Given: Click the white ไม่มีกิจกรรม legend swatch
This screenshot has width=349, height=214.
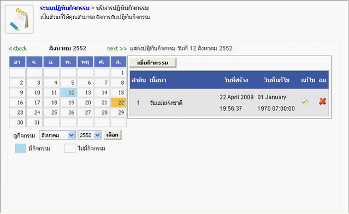Looking at the screenshot, I should [70, 148].
